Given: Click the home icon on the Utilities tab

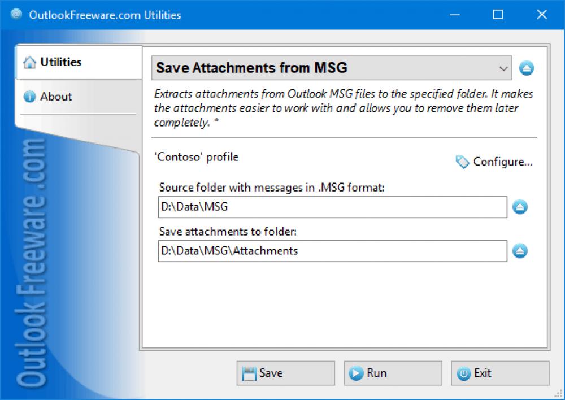Looking at the screenshot, I should [29, 62].
